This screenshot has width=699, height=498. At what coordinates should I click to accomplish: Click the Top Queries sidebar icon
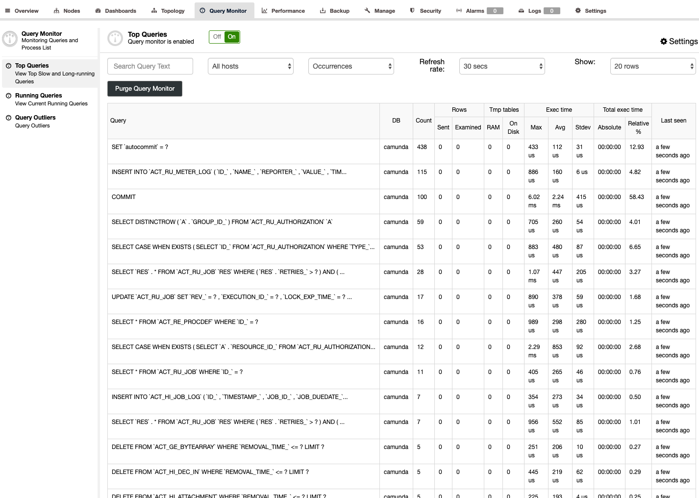coord(8,66)
